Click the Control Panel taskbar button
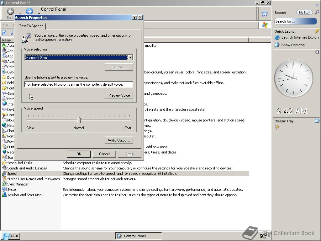Image resolution: width=321 pixels, height=241 pixels. (139, 236)
